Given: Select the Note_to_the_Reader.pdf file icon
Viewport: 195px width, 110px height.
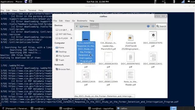Looking at the screenshot, I should (131, 75).
